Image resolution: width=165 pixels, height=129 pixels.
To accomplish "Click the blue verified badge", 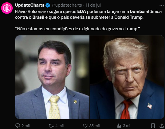I will pyautogui.click(x=48, y=5).
